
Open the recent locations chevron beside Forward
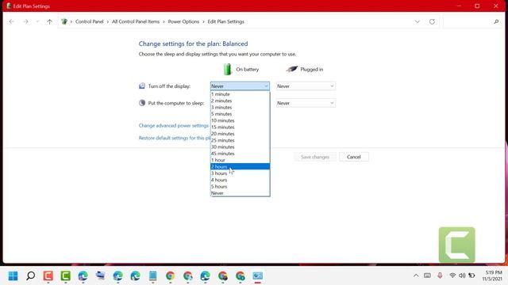pyautogui.click(x=37, y=21)
